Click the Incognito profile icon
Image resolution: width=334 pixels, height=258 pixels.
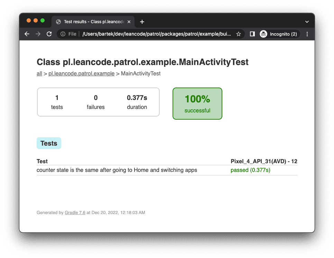pyautogui.click(x=263, y=34)
